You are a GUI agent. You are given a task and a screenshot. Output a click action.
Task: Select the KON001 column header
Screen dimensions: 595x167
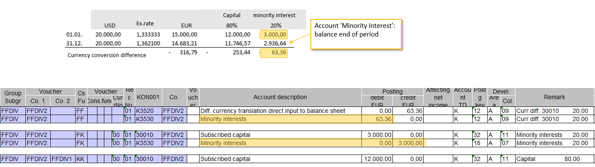pos(148,97)
